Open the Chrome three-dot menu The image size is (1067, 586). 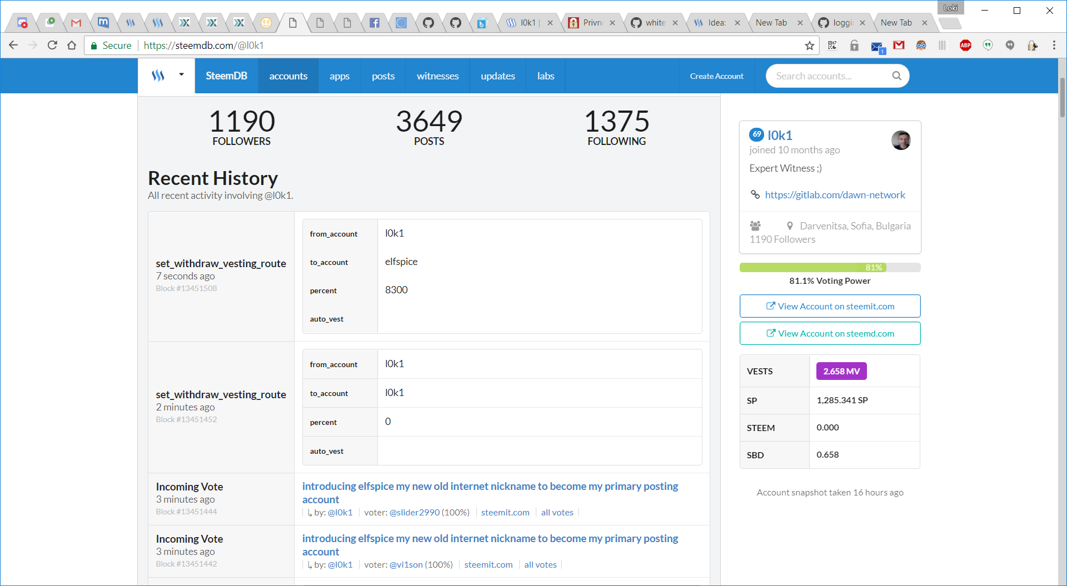click(1054, 46)
